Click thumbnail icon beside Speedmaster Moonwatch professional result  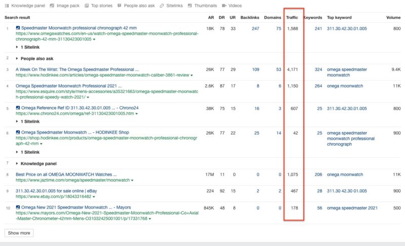pyautogui.click(x=18, y=28)
